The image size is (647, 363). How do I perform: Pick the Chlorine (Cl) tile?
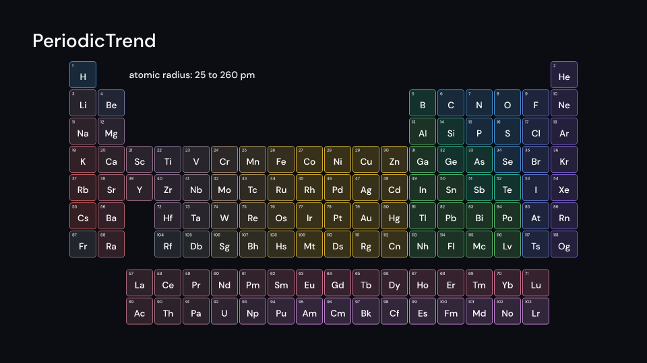point(536,131)
